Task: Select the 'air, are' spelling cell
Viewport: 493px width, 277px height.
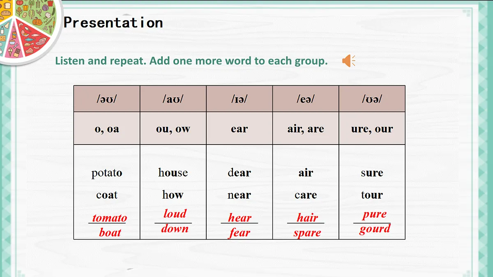Action: pos(306,128)
